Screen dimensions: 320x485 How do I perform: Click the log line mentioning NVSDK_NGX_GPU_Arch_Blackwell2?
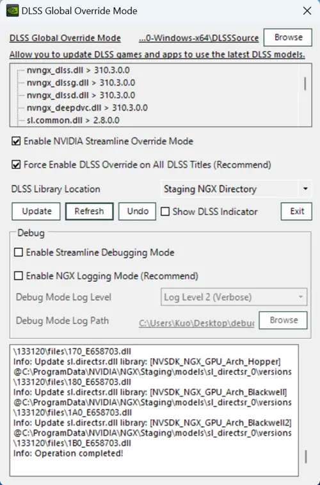coord(152,423)
